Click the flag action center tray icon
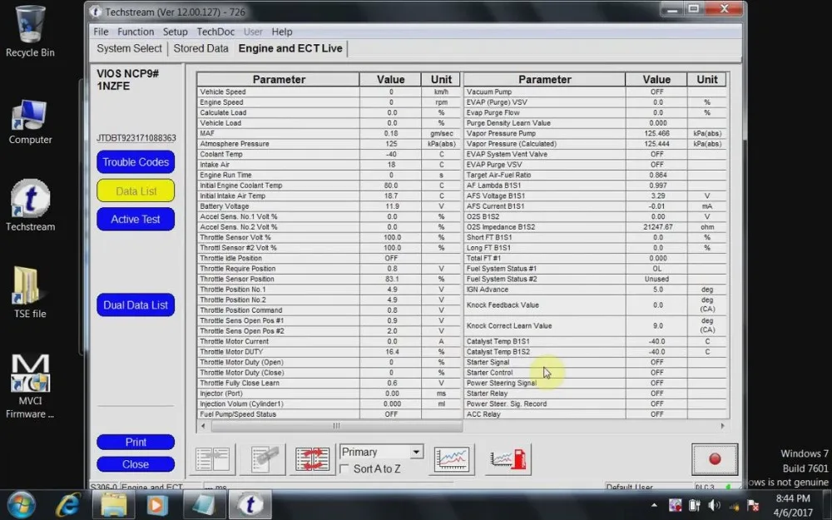Viewport: 832px width, 520px height. pos(752,505)
